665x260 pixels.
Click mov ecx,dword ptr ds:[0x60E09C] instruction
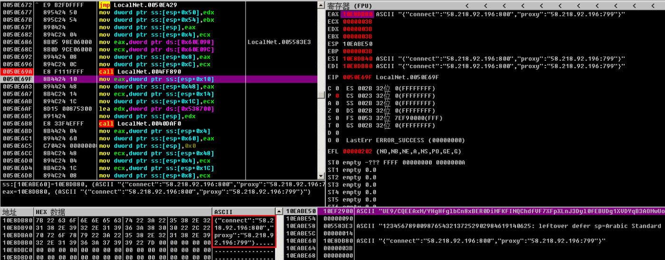pos(157,49)
